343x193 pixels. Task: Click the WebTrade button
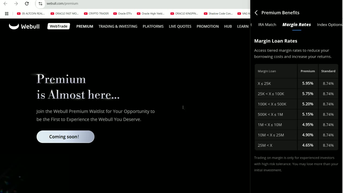pos(59,26)
